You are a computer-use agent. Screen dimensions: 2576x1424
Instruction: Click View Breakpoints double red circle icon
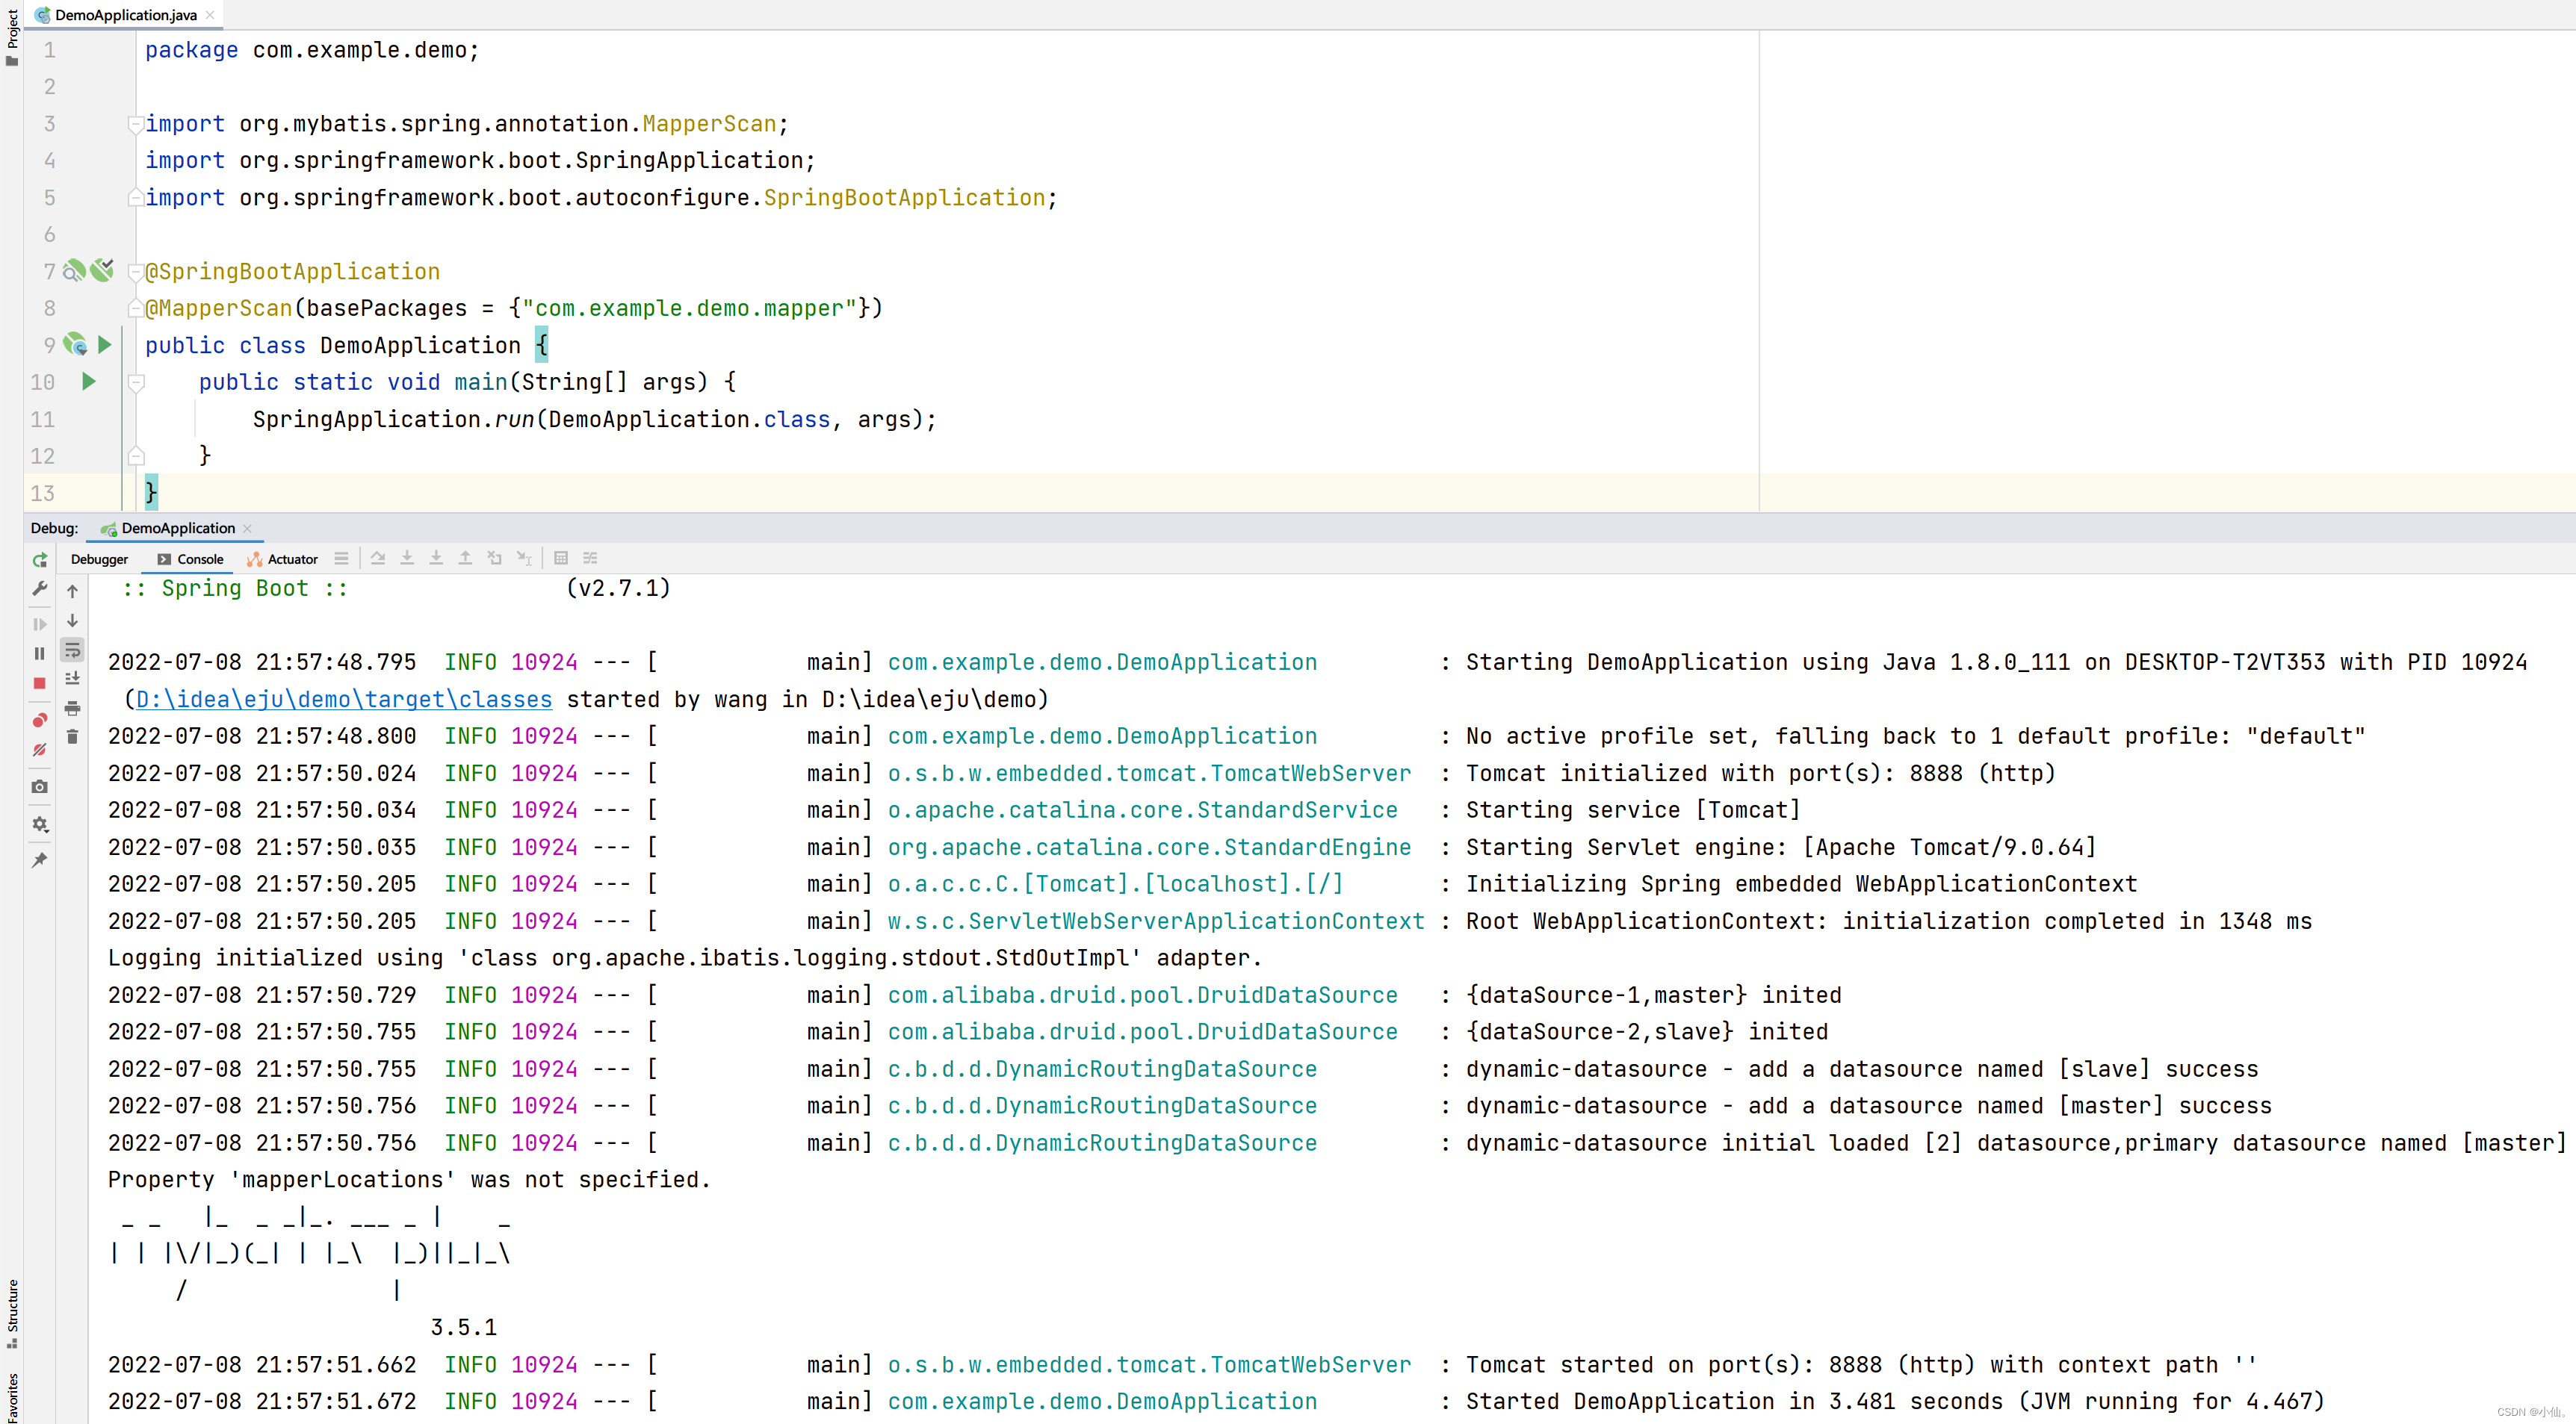click(x=40, y=721)
